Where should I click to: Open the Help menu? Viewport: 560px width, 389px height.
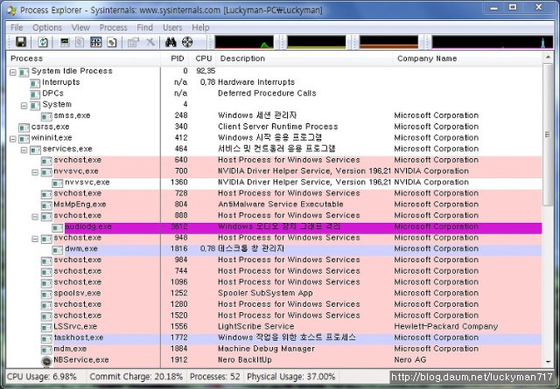(200, 27)
